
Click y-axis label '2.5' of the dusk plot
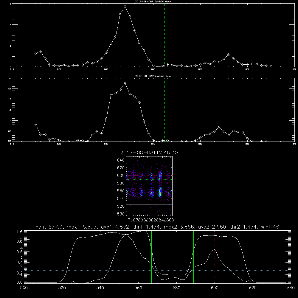[10, 89]
